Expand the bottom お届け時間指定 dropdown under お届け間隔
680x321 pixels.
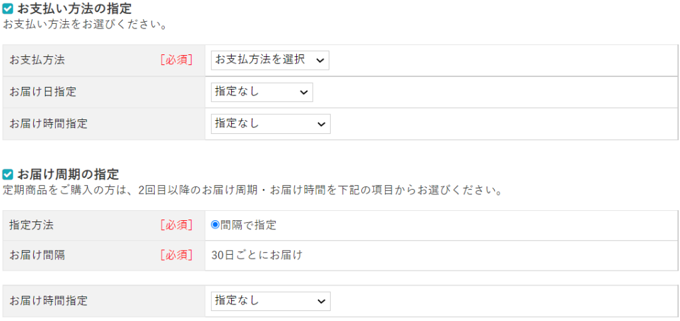pyautogui.click(x=270, y=301)
